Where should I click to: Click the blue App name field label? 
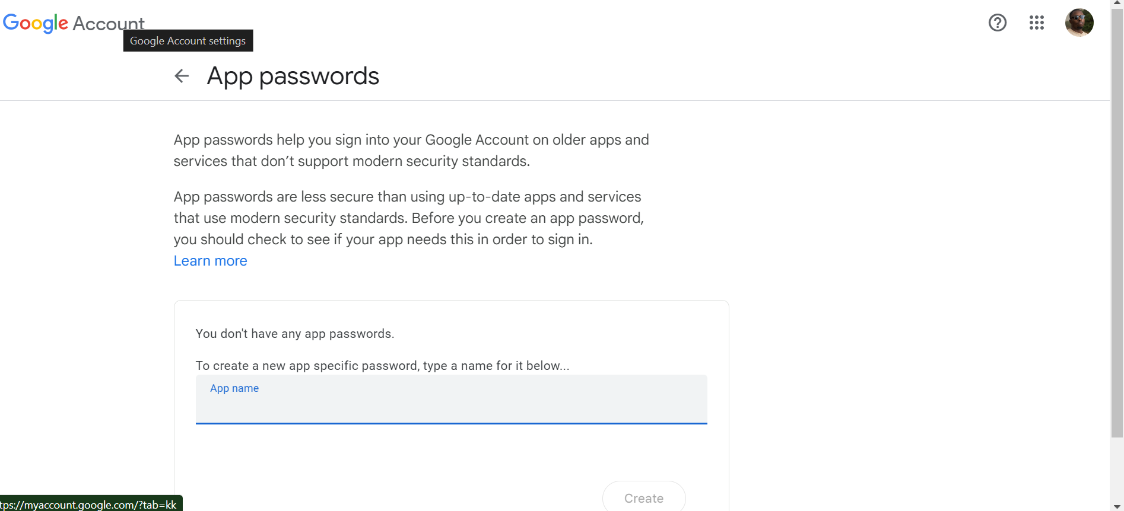click(x=234, y=388)
